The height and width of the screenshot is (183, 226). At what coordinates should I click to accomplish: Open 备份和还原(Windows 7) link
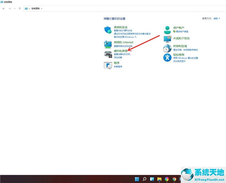coord(125,37)
